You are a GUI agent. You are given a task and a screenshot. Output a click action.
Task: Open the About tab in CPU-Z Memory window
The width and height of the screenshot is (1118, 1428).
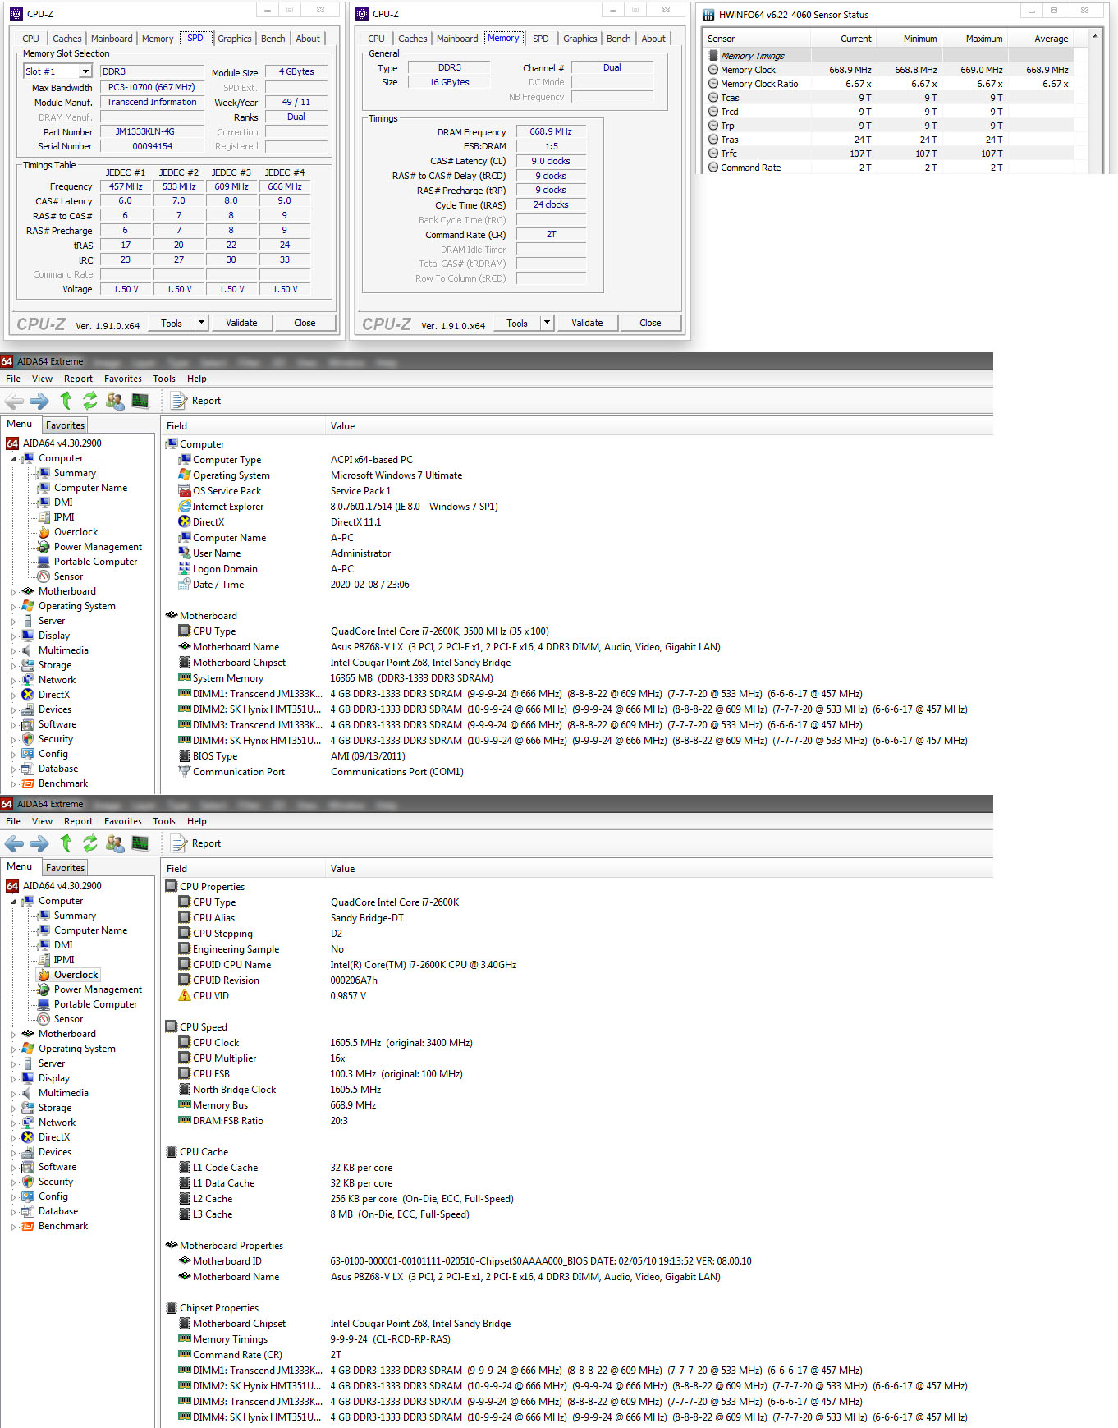(x=653, y=39)
